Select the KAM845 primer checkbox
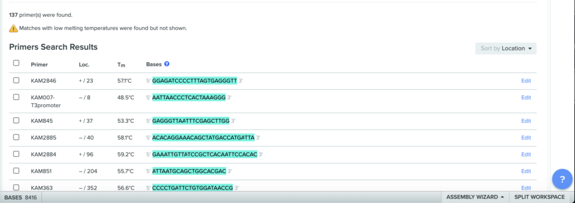 pyautogui.click(x=16, y=120)
